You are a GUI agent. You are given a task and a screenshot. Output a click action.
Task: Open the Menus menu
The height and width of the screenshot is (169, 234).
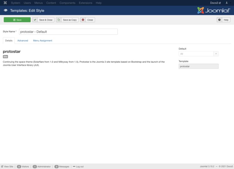[x=39, y=3]
